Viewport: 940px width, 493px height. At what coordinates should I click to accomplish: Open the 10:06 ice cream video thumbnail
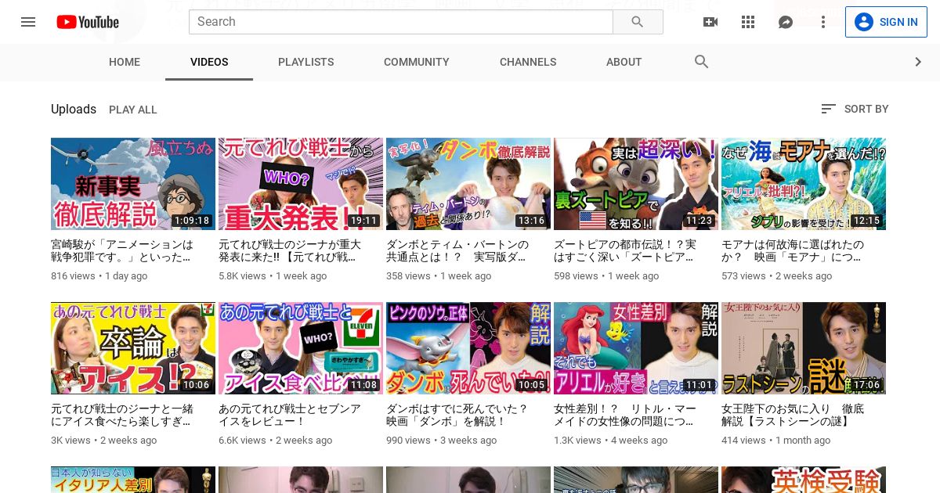point(133,348)
